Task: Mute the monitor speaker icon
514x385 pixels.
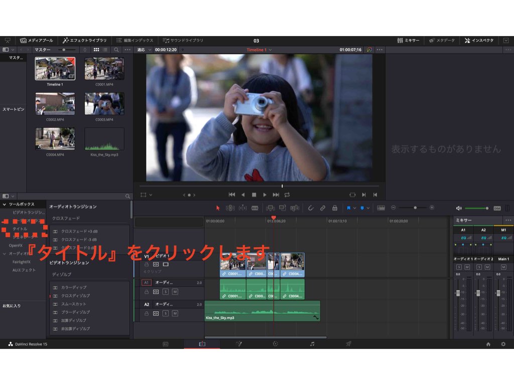Action: coord(459,208)
